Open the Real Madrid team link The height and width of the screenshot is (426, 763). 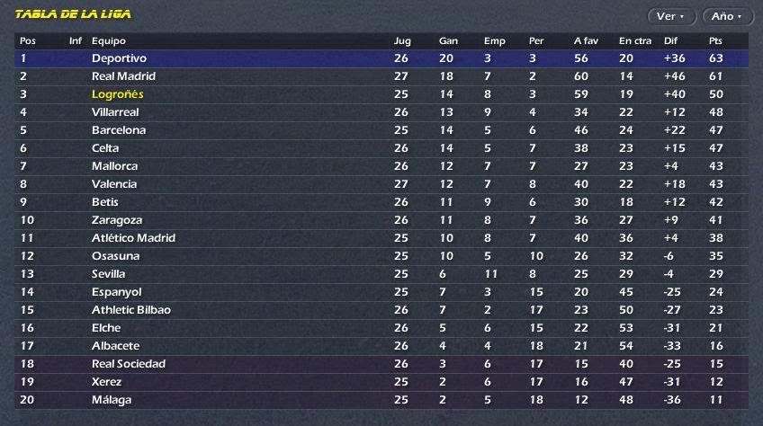(123, 76)
